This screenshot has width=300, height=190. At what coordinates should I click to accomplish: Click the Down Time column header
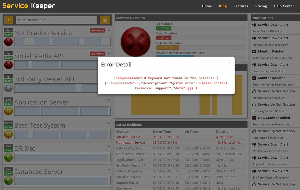(x=162, y=131)
